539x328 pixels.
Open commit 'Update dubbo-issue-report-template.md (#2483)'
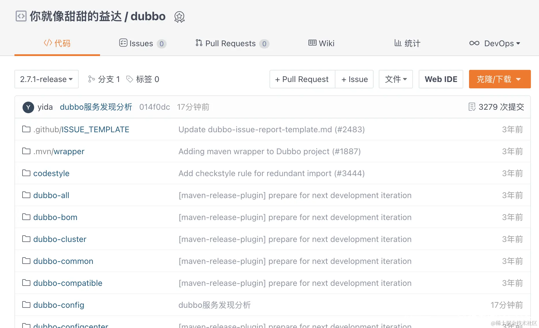[x=272, y=129]
